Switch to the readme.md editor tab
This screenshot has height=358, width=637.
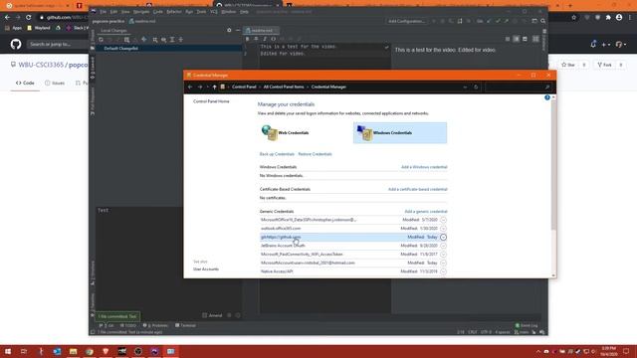pyautogui.click(x=261, y=31)
